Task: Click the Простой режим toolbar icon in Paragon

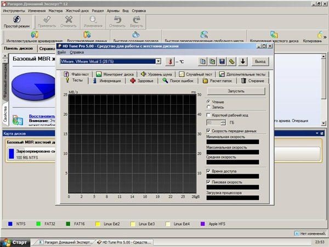Action: [x=17, y=19]
